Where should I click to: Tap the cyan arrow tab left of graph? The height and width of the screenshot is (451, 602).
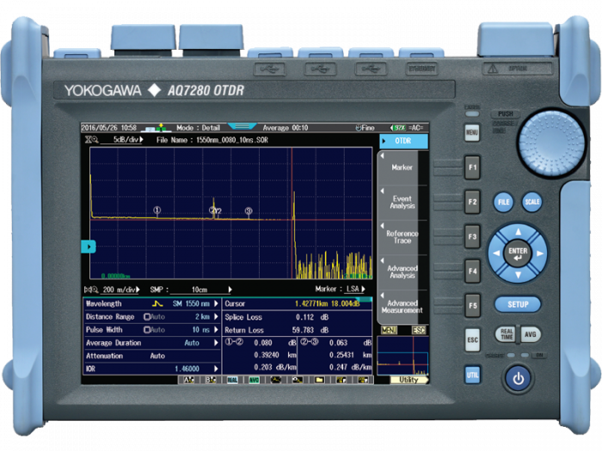coord(89,247)
